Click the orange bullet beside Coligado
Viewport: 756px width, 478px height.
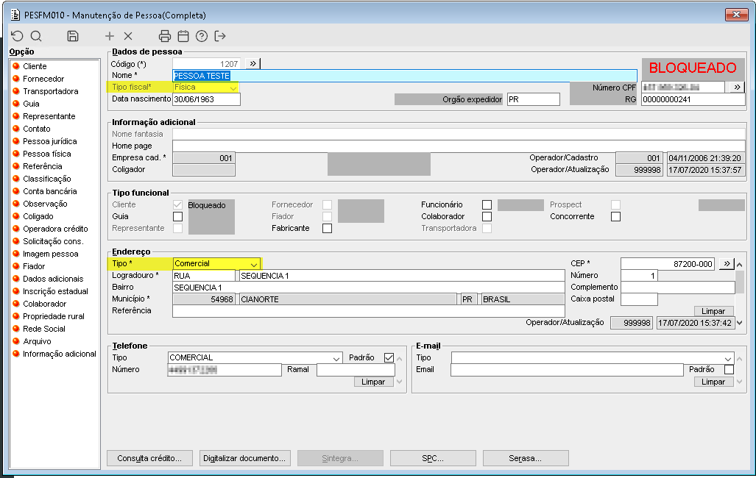[16, 216]
